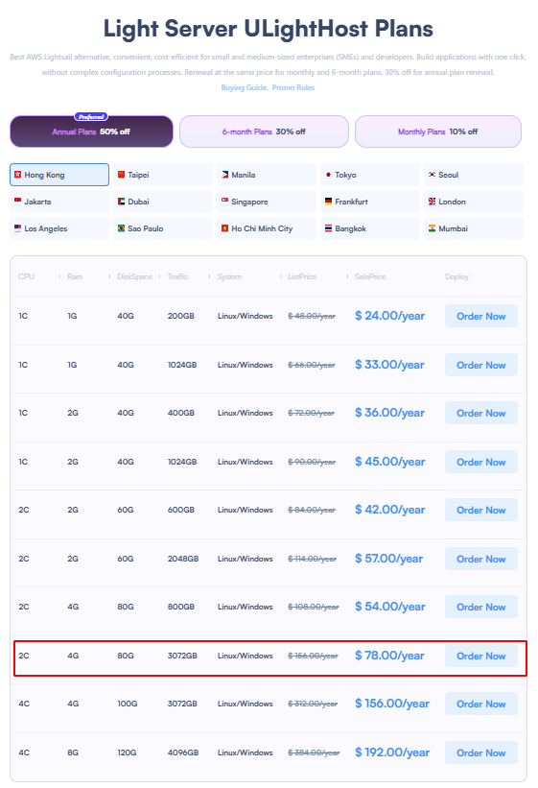Open the Promo Rules link
The image size is (538, 788).
coord(293,87)
